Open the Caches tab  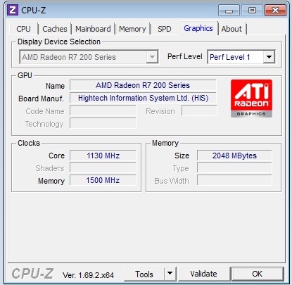55,29
